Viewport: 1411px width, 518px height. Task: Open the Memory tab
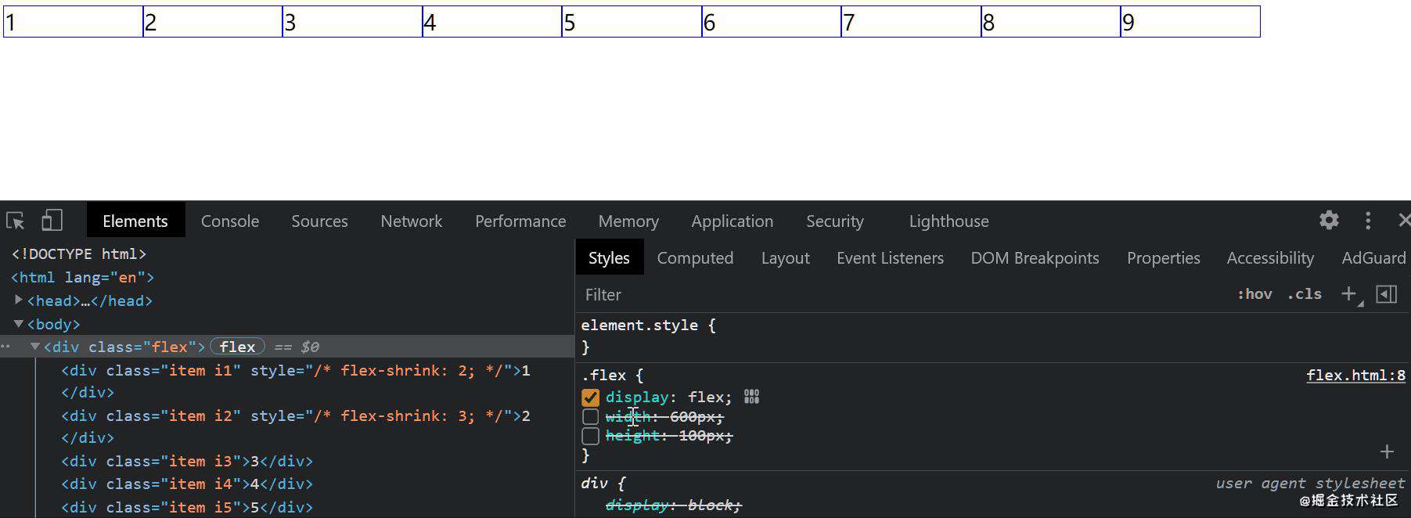pos(628,221)
